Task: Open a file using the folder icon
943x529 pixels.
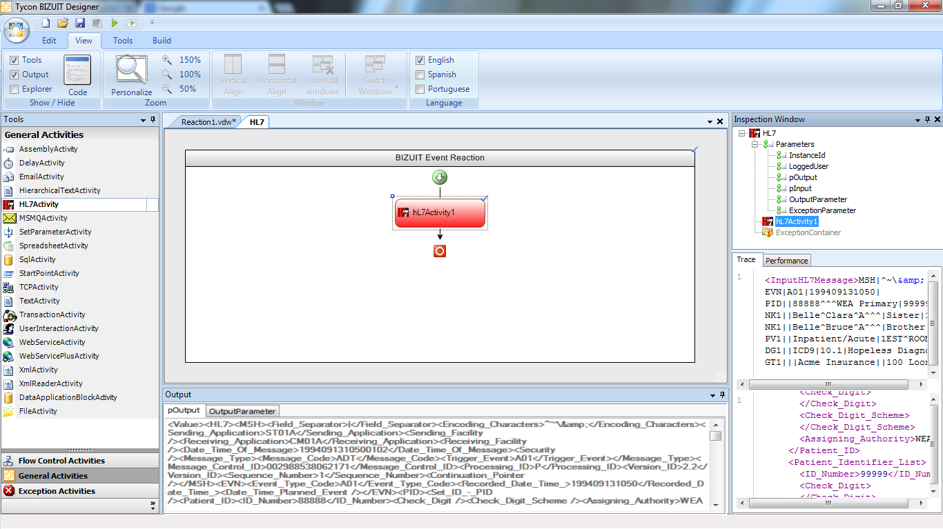Action: click(x=63, y=23)
